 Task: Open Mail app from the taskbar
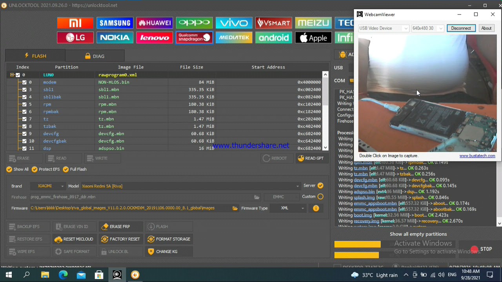(x=81, y=275)
